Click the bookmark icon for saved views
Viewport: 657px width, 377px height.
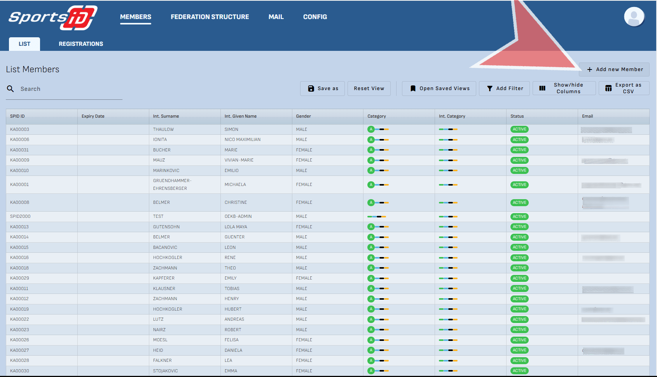pos(413,89)
